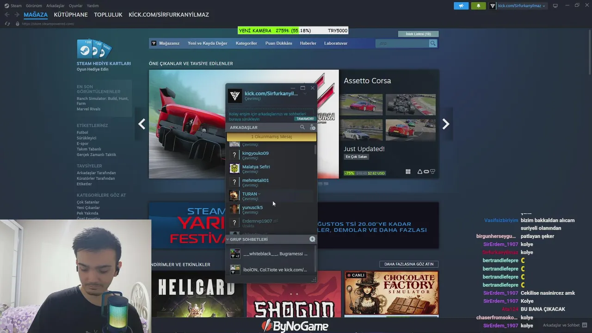Screen dimensions: 592x333
Task: Click the Ranch Simulator recently viewed link
Action: click(103, 101)
